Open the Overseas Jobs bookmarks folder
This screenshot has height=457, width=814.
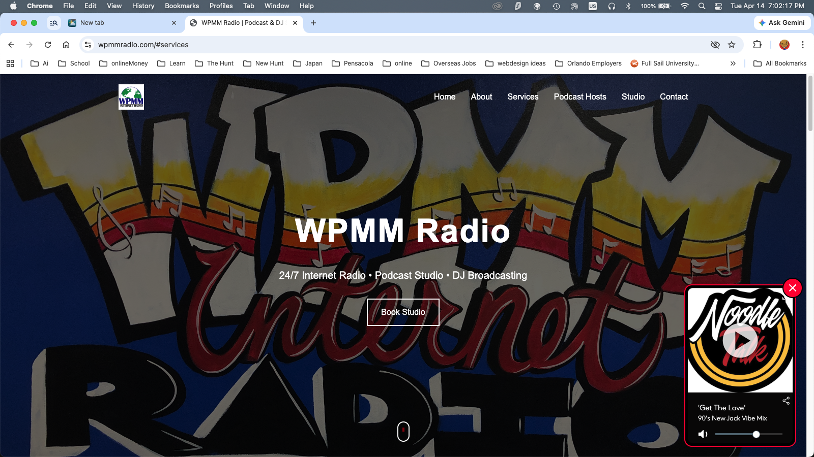point(449,63)
